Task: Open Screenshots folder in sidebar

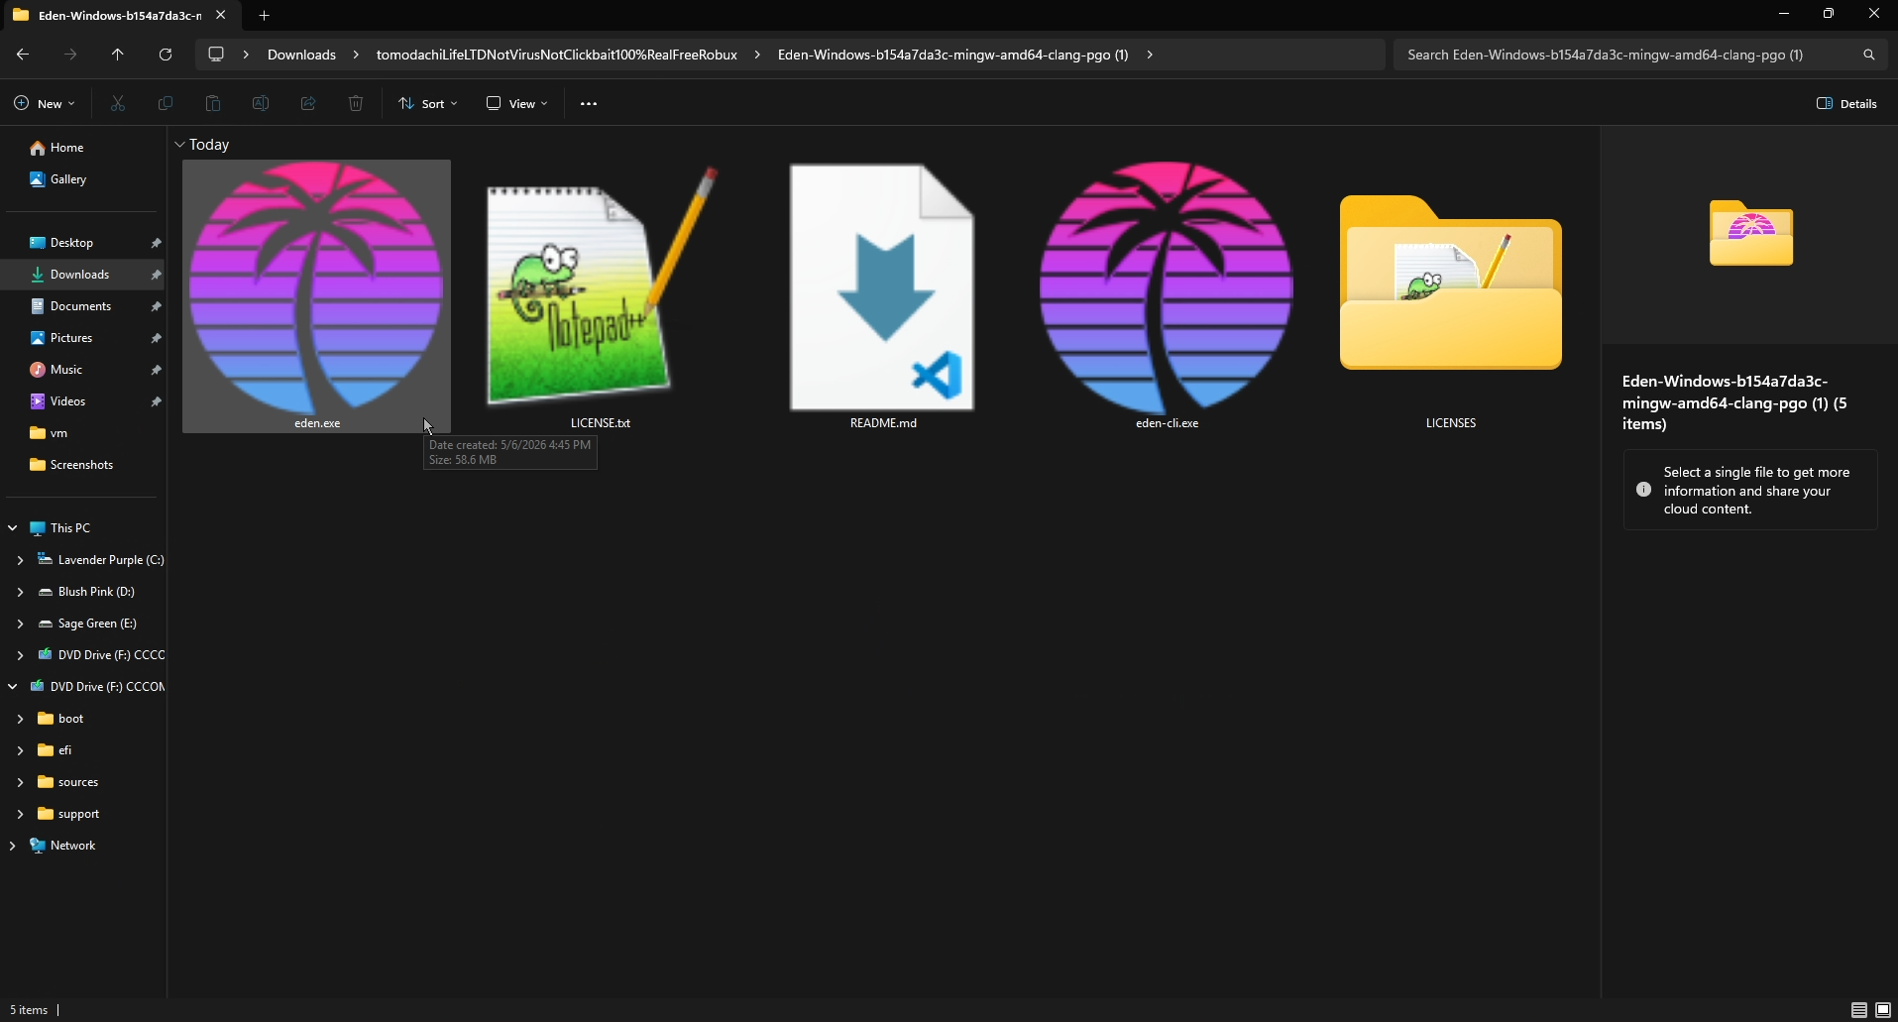Action: click(x=83, y=465)
